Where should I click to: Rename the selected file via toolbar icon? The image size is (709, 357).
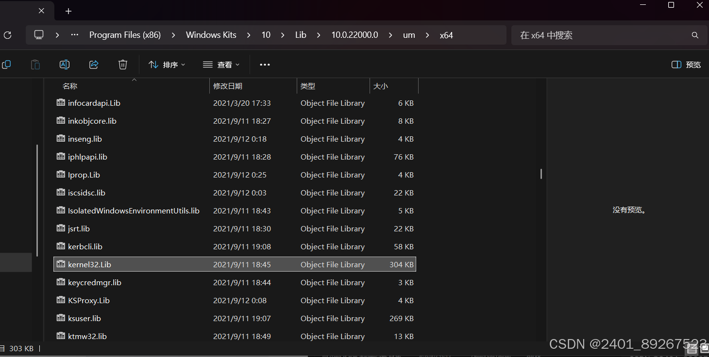pyautogui.click(x=65, y=65)
